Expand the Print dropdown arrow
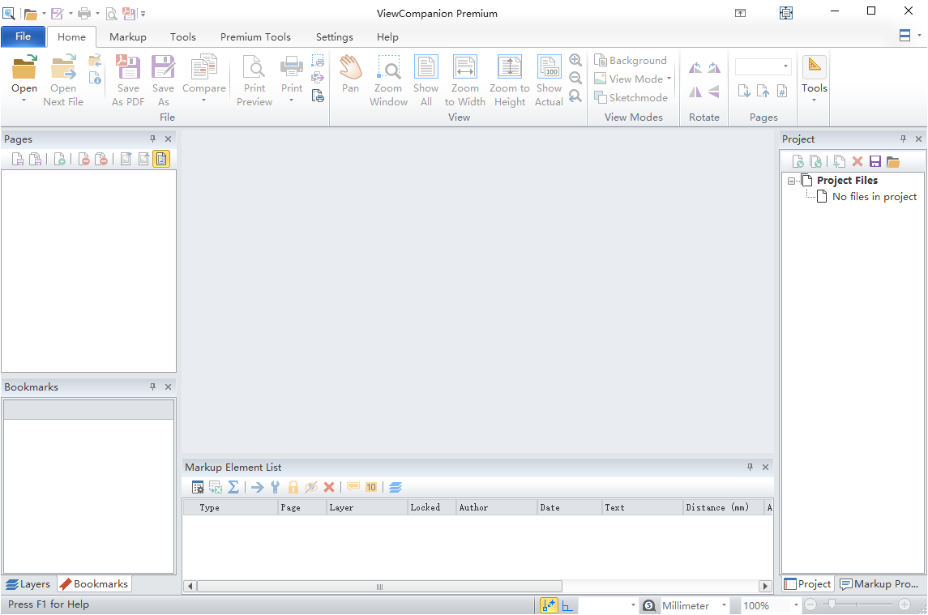Viewport: 928px width, 615px height. pyautogui.click(x=292, y=100)
